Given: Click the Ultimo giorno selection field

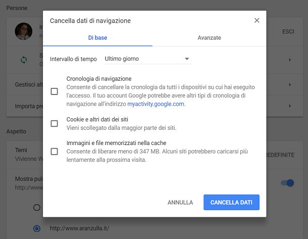Looking at the screenshot, I should pos(148,59).
